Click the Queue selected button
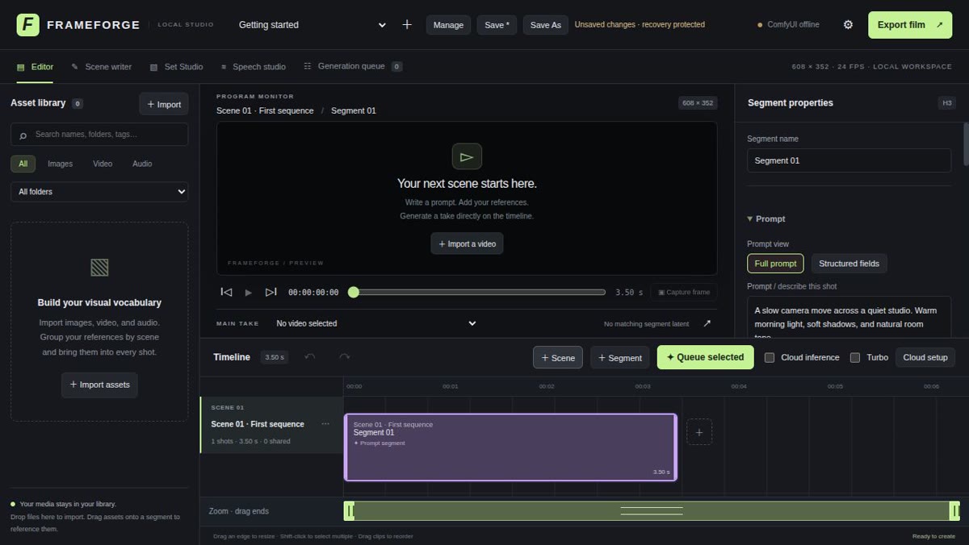 pyautogui.click(x=706, y=357)
